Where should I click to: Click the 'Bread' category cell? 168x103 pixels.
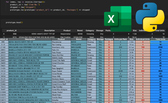[91, 97]
